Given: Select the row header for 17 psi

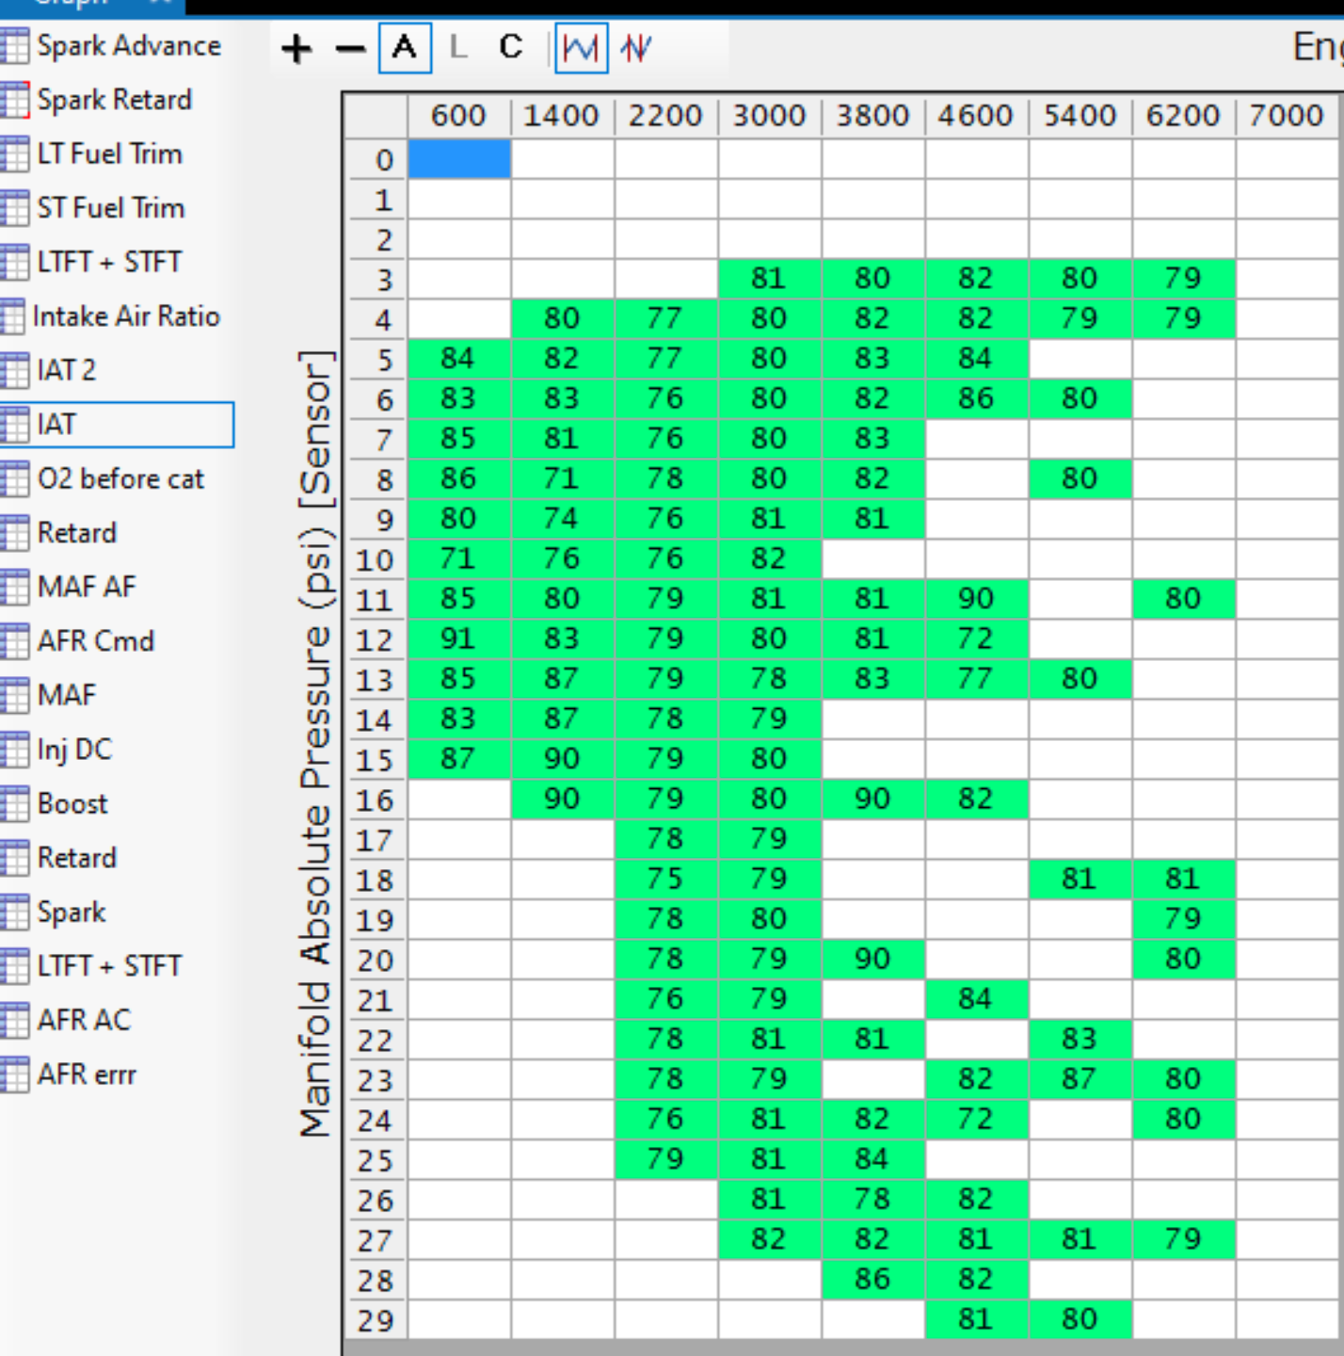Looking at the screenshot, I should tap(376, 840).
